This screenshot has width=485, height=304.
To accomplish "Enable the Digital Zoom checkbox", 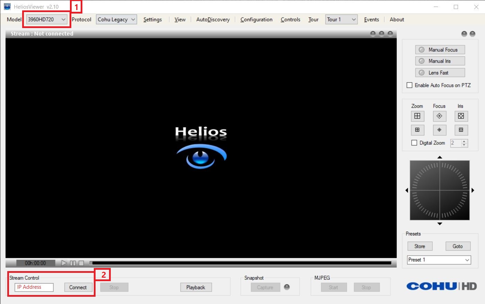I will pos(414,143).
